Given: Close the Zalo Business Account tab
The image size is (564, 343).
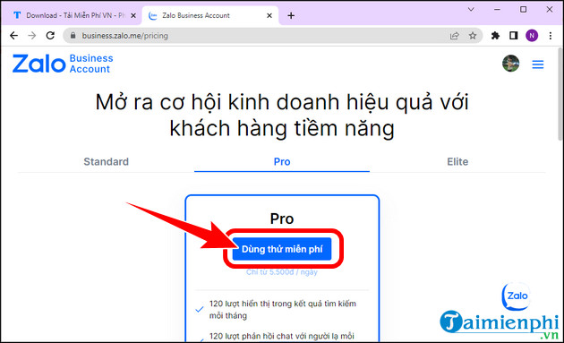Looking at the screenshot, I should pyautogui.click(x=269, y=15).
